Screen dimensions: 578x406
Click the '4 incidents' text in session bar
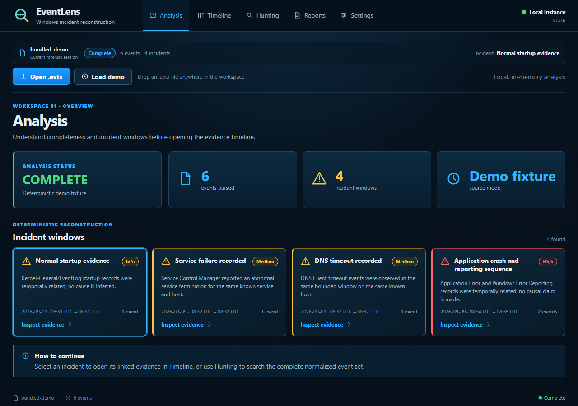(157, 53)
